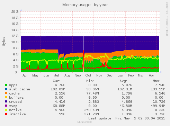The height and width of the screenshot is (126, 170).
Task: Click slab_cache average value 102.31M
Action: tap(125, 89)
